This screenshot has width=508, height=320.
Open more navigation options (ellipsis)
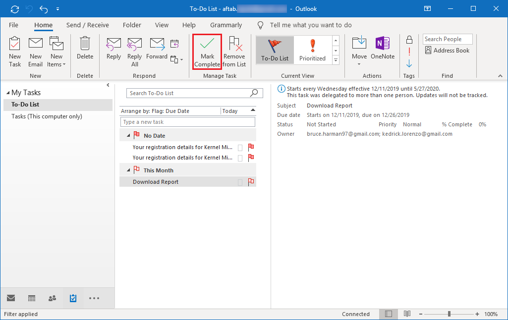tap(94, 298)
